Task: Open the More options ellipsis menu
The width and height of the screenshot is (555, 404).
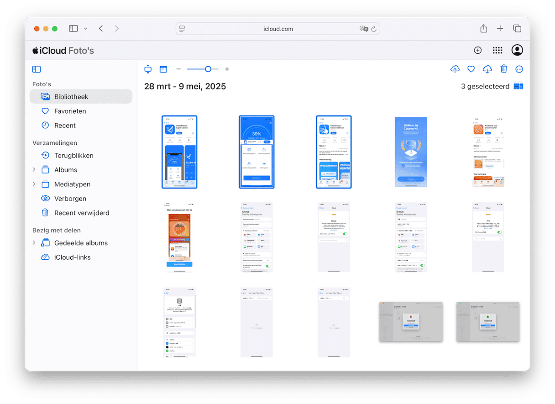Action: click(x=519, y=69)
